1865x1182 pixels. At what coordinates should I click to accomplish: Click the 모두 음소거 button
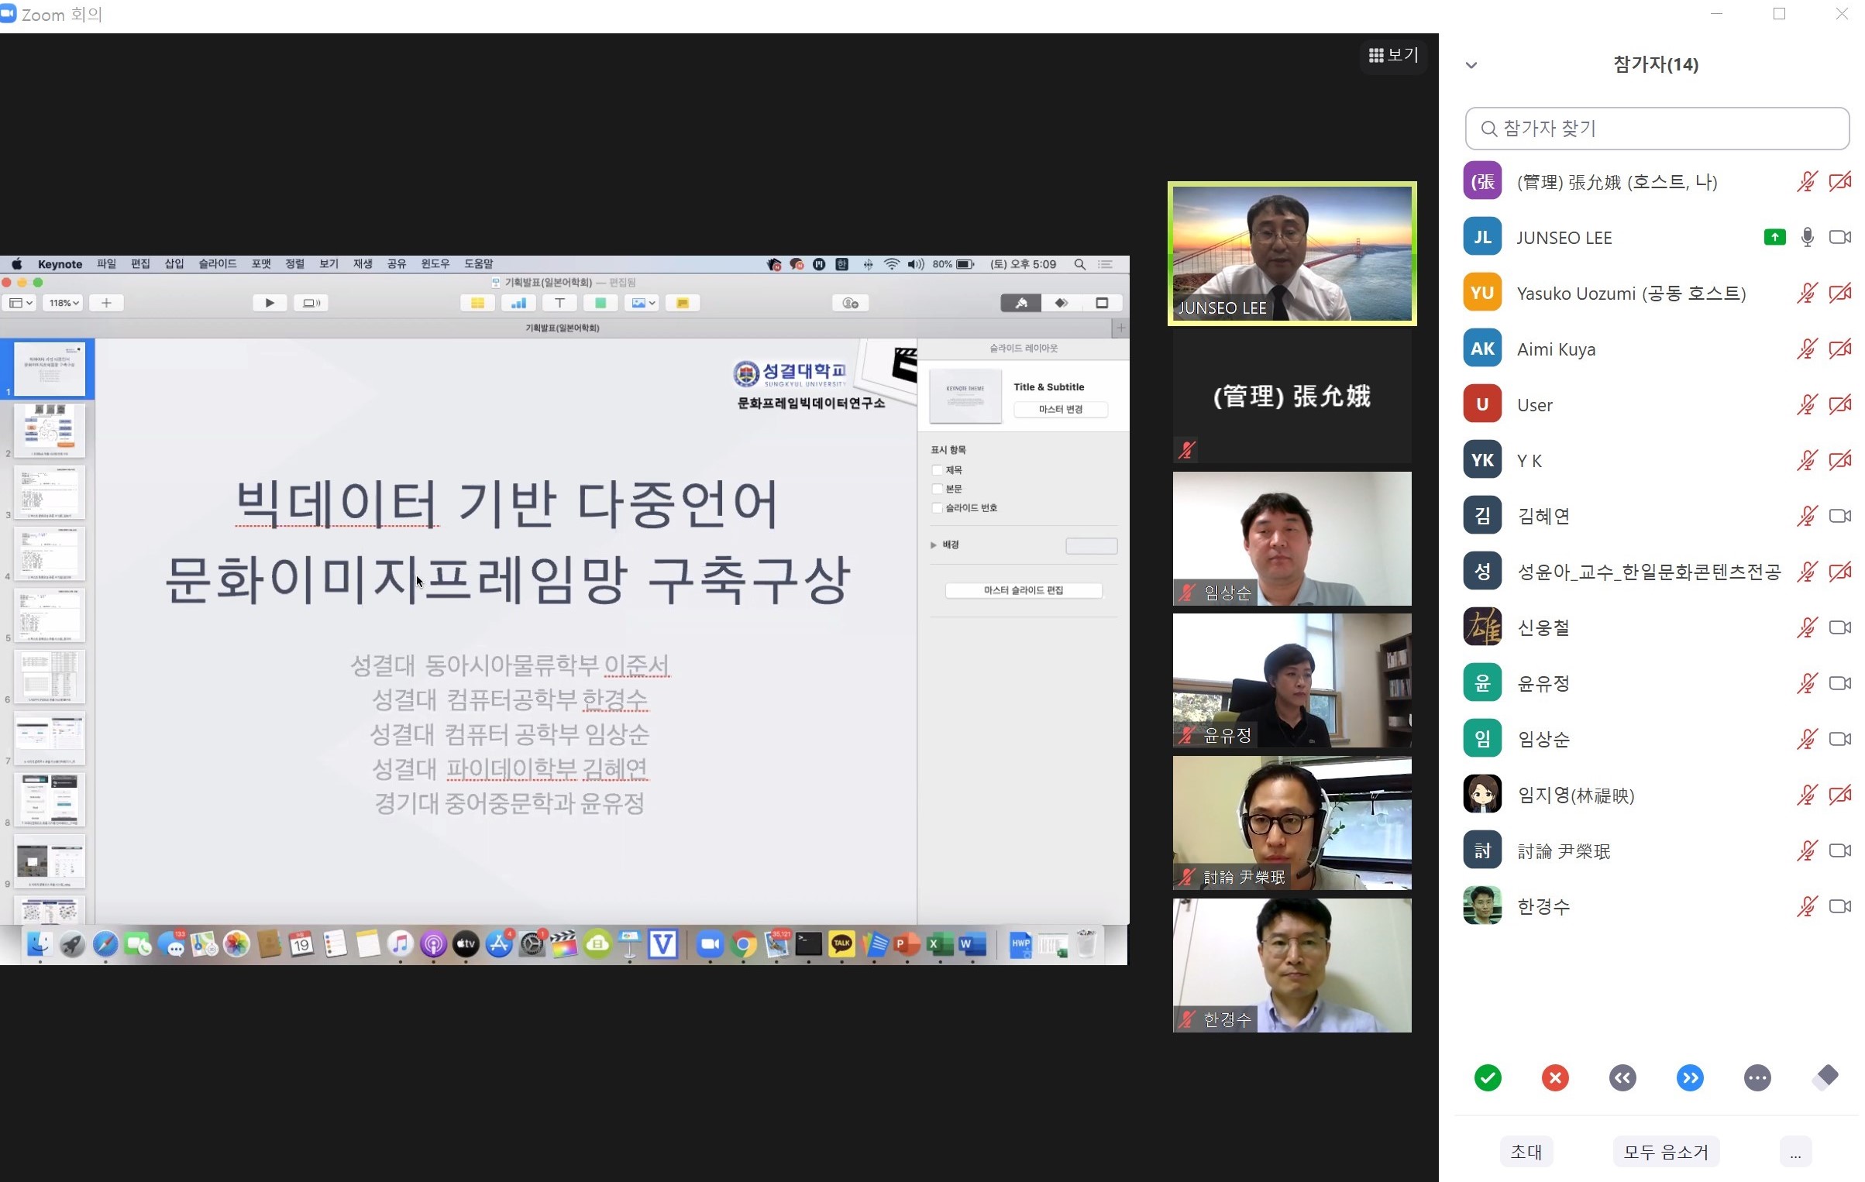coord(1665,1151)
